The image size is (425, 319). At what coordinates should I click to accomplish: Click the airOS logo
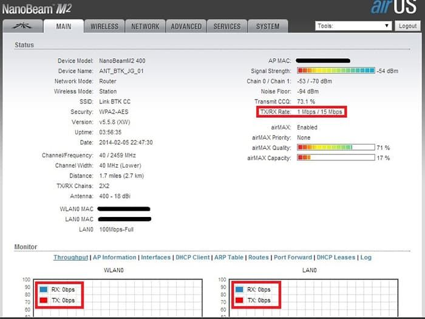pos(394,7)
